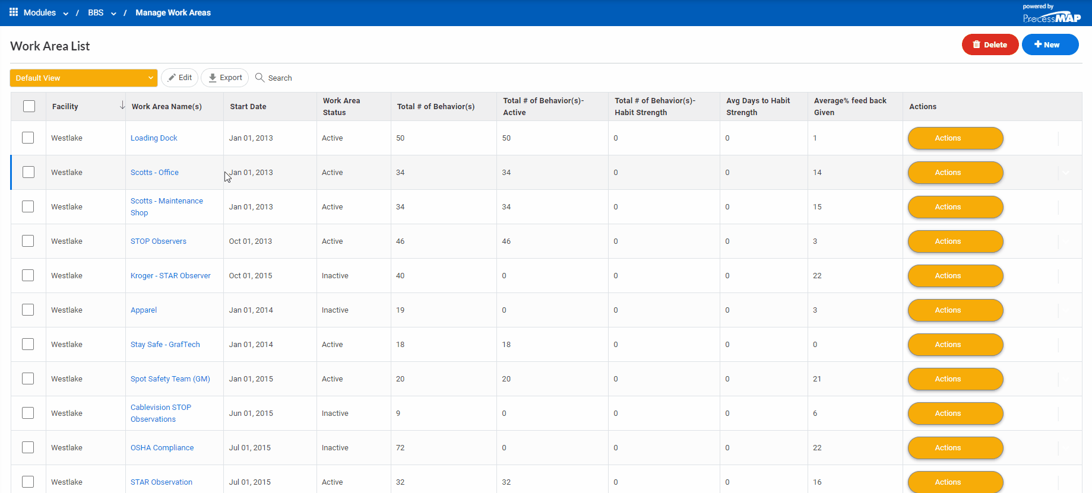This screenshot has height=493, width=1092.
Task: Click the download icon on Export
Action: (x=213, y=78)
